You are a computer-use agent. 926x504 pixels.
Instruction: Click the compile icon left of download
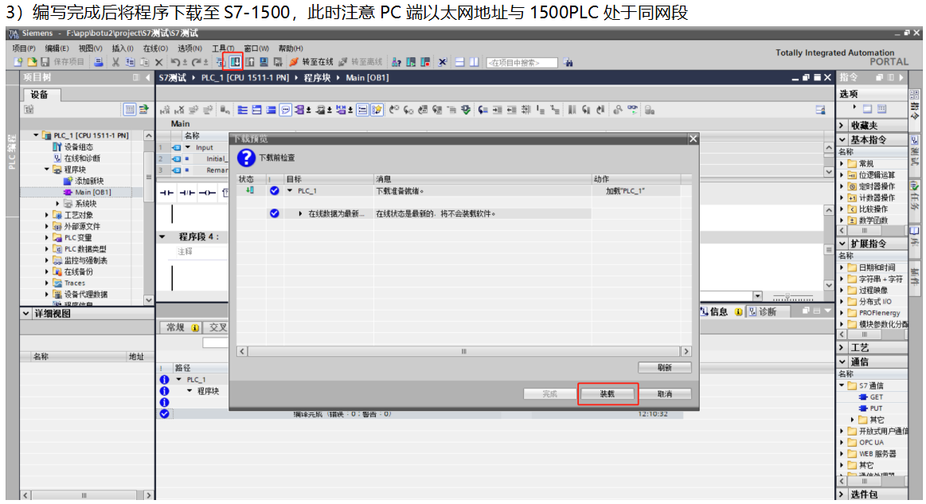[x=221, y=62]
